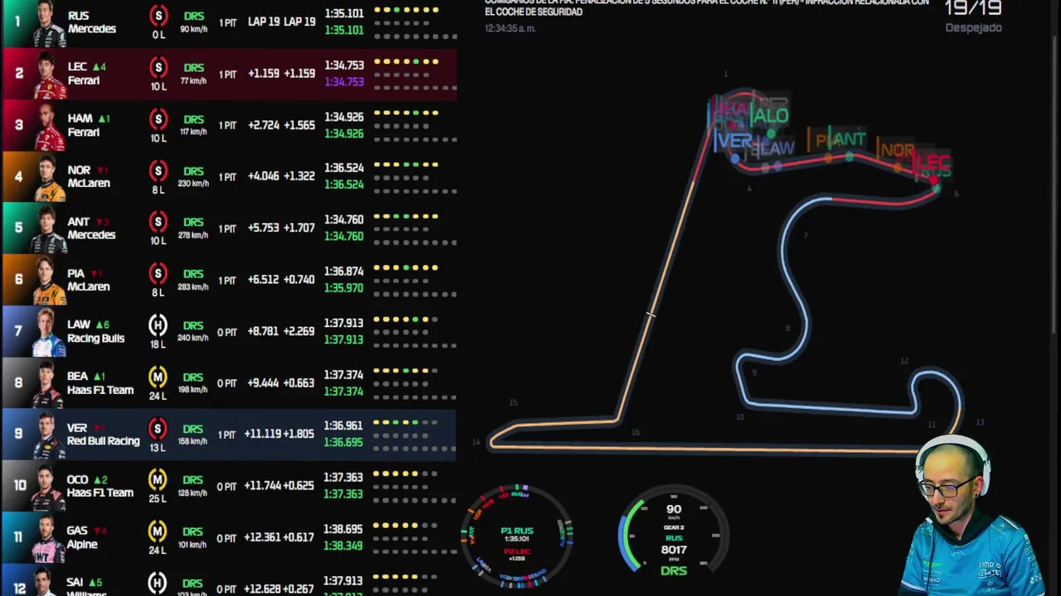This screenshot has height=596, width=1061.
Task: Click the DRS text on the speedometer gauge
Action: tap(673, 570)
